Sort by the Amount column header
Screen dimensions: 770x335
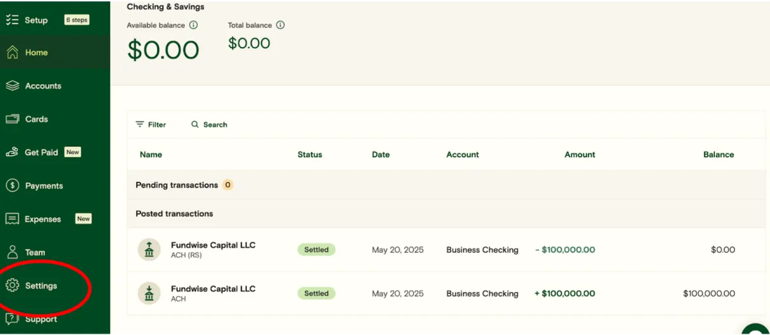point(579,155)
